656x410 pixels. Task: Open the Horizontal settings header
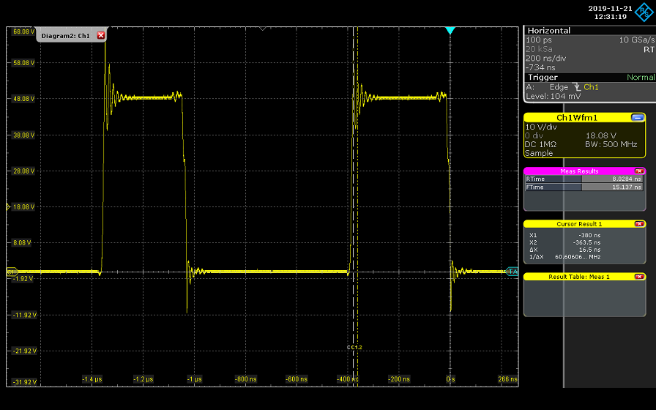pos(549,31)
